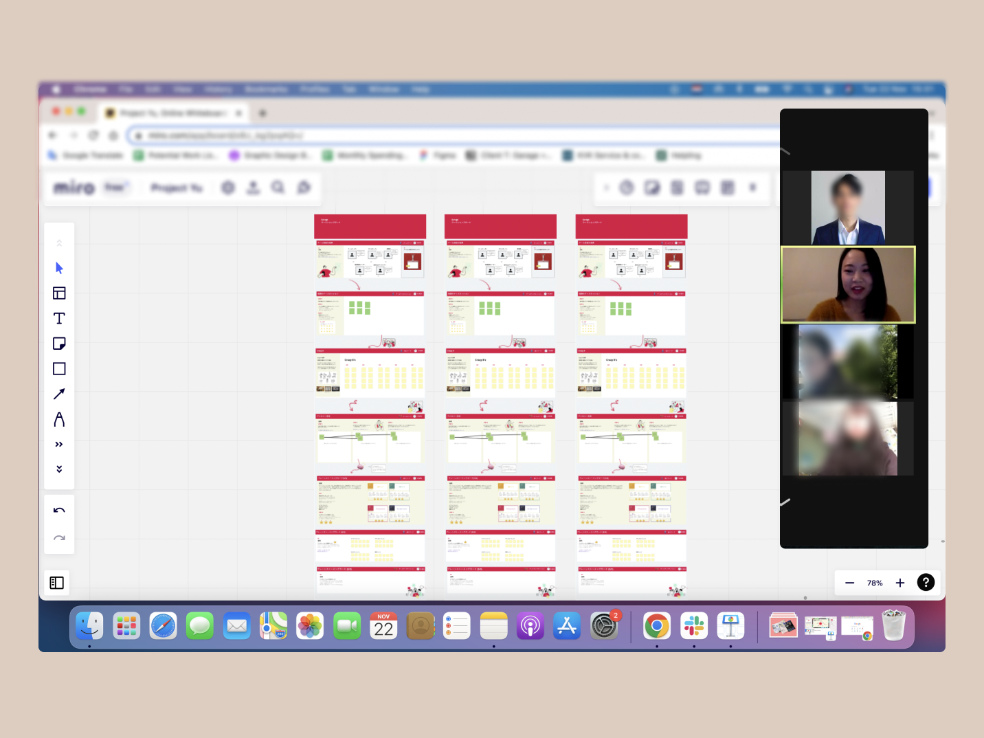
Task: Select the cursor selection tool in Miro
Action: [59, 268]
